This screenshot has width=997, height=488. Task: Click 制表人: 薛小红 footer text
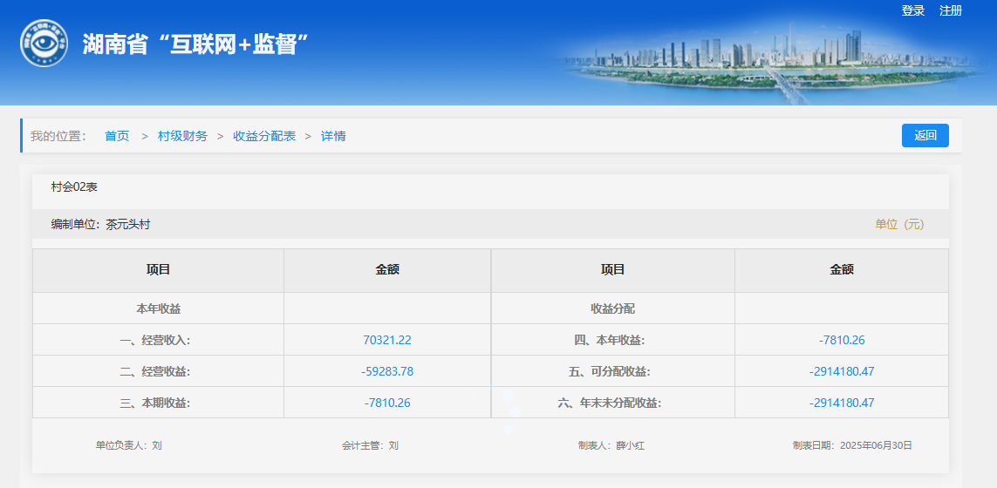click(x=611, y=445)
